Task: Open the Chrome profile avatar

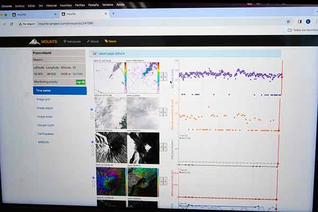Action: [307, 22]
